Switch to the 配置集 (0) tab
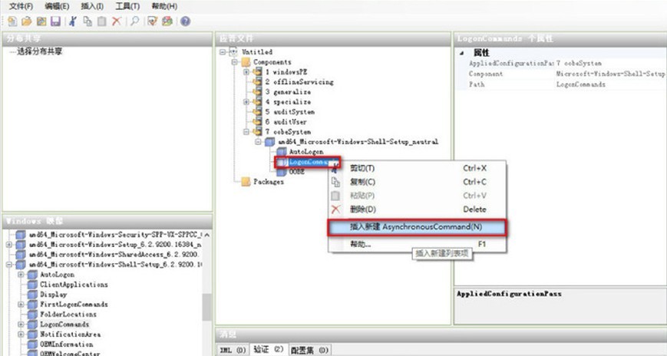667x356 pixels. click(x=310, y=350)
